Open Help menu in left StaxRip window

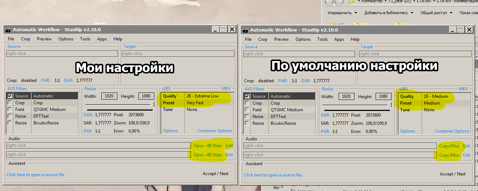coord(118,39)
